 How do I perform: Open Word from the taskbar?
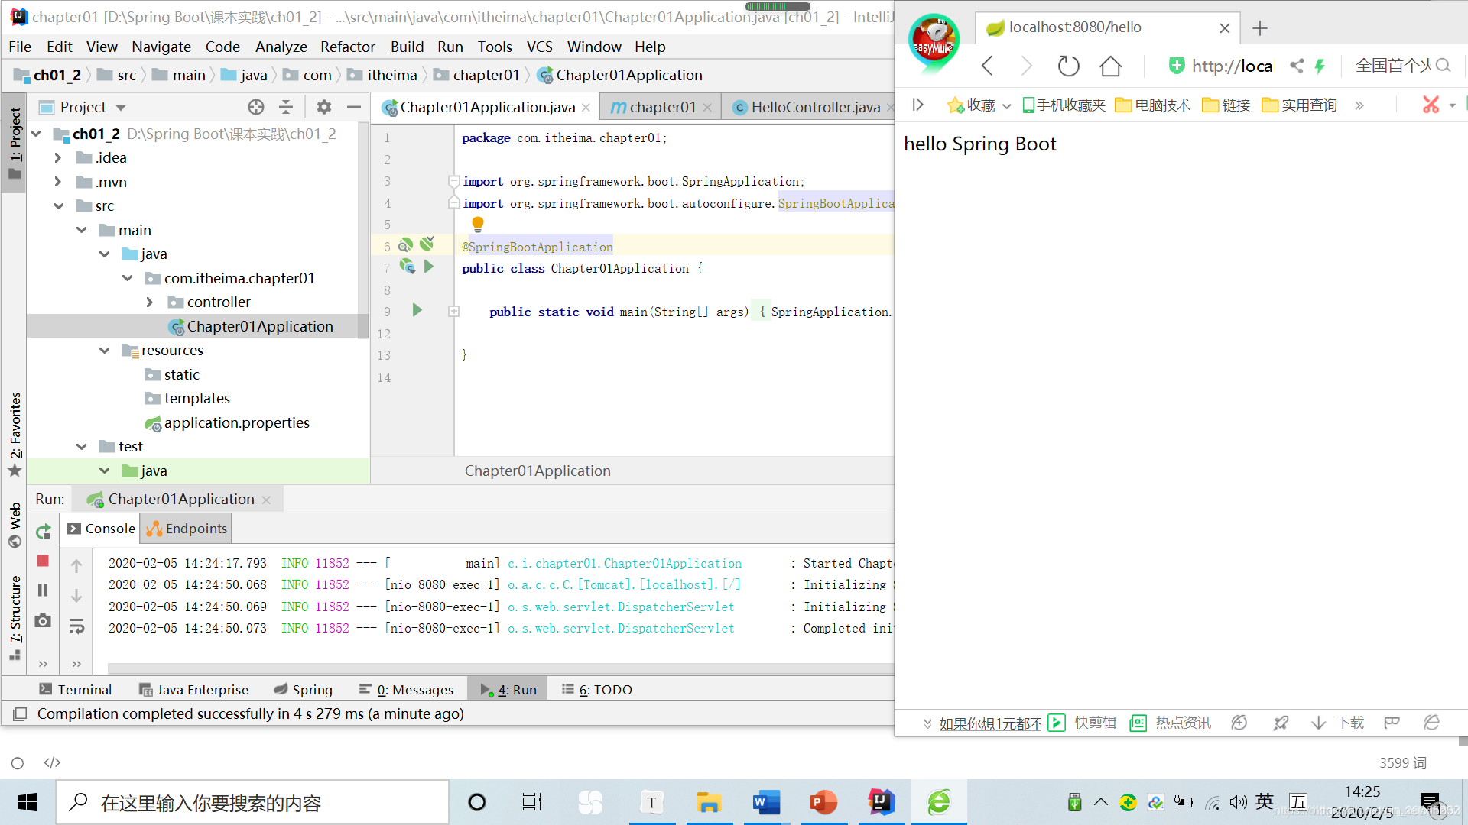[766, 802]
